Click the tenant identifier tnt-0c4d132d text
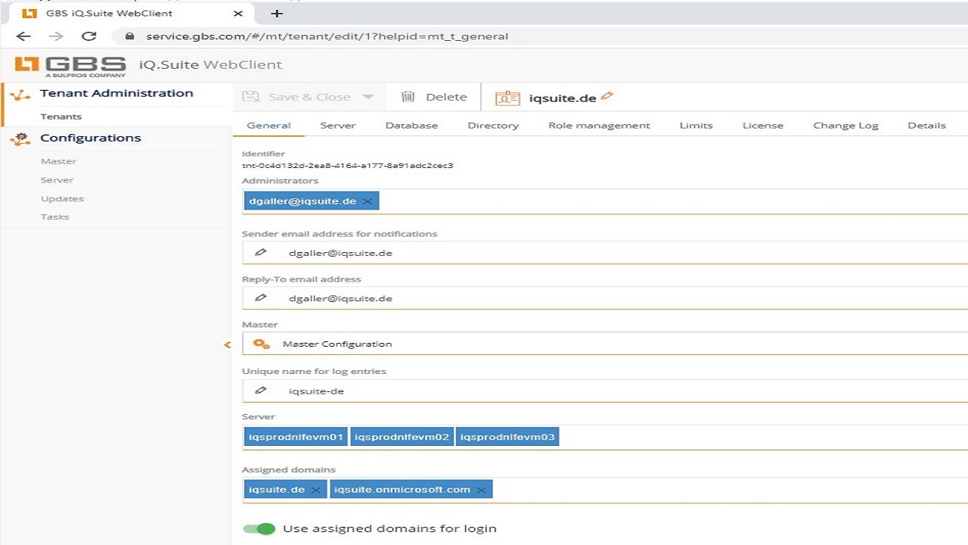This screenshot has width=968, height=545. [x=347, y=166]
